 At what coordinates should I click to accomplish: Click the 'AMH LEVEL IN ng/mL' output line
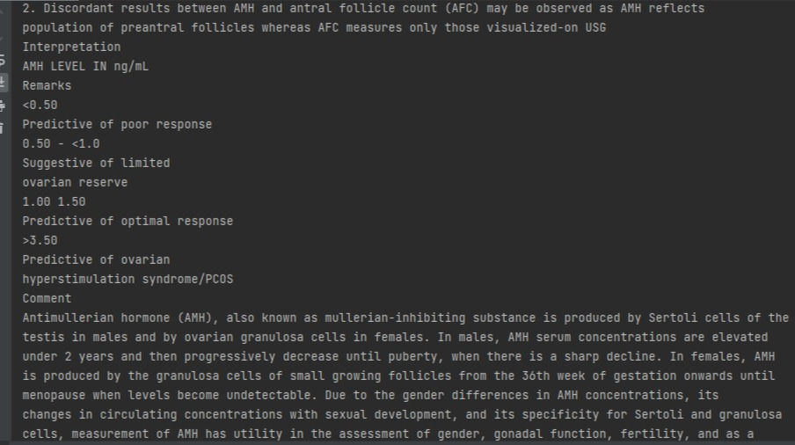[85, 66]
